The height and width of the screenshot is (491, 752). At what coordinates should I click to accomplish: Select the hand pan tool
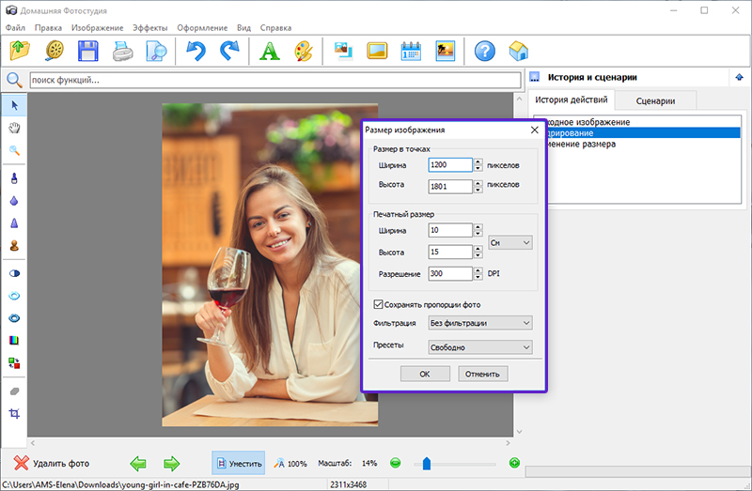[14, 128]
